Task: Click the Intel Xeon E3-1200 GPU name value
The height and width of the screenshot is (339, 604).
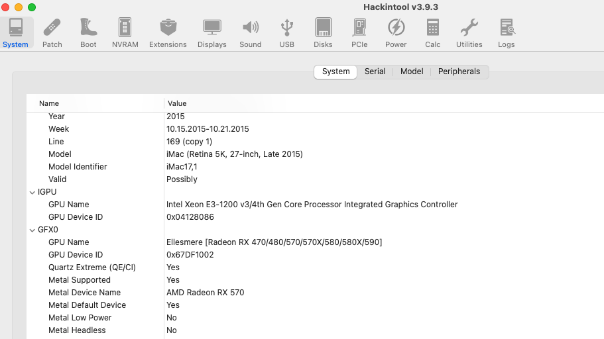Action: [x=312, y=205]
